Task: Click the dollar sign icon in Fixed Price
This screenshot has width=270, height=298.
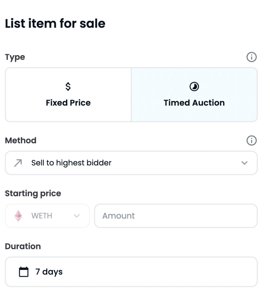Action: [68, 86]
